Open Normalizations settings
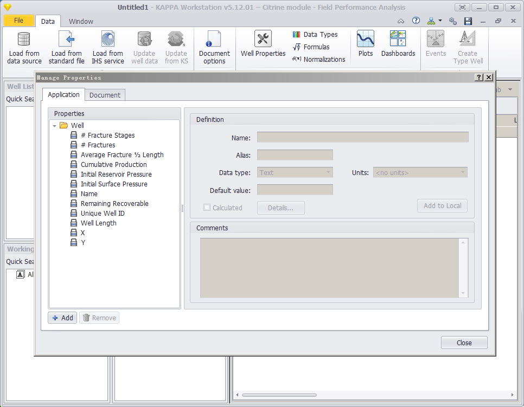 (x=318, y=59)
